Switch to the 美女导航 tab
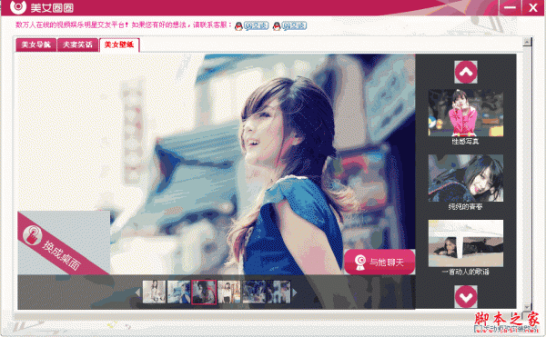 [35, 45]
